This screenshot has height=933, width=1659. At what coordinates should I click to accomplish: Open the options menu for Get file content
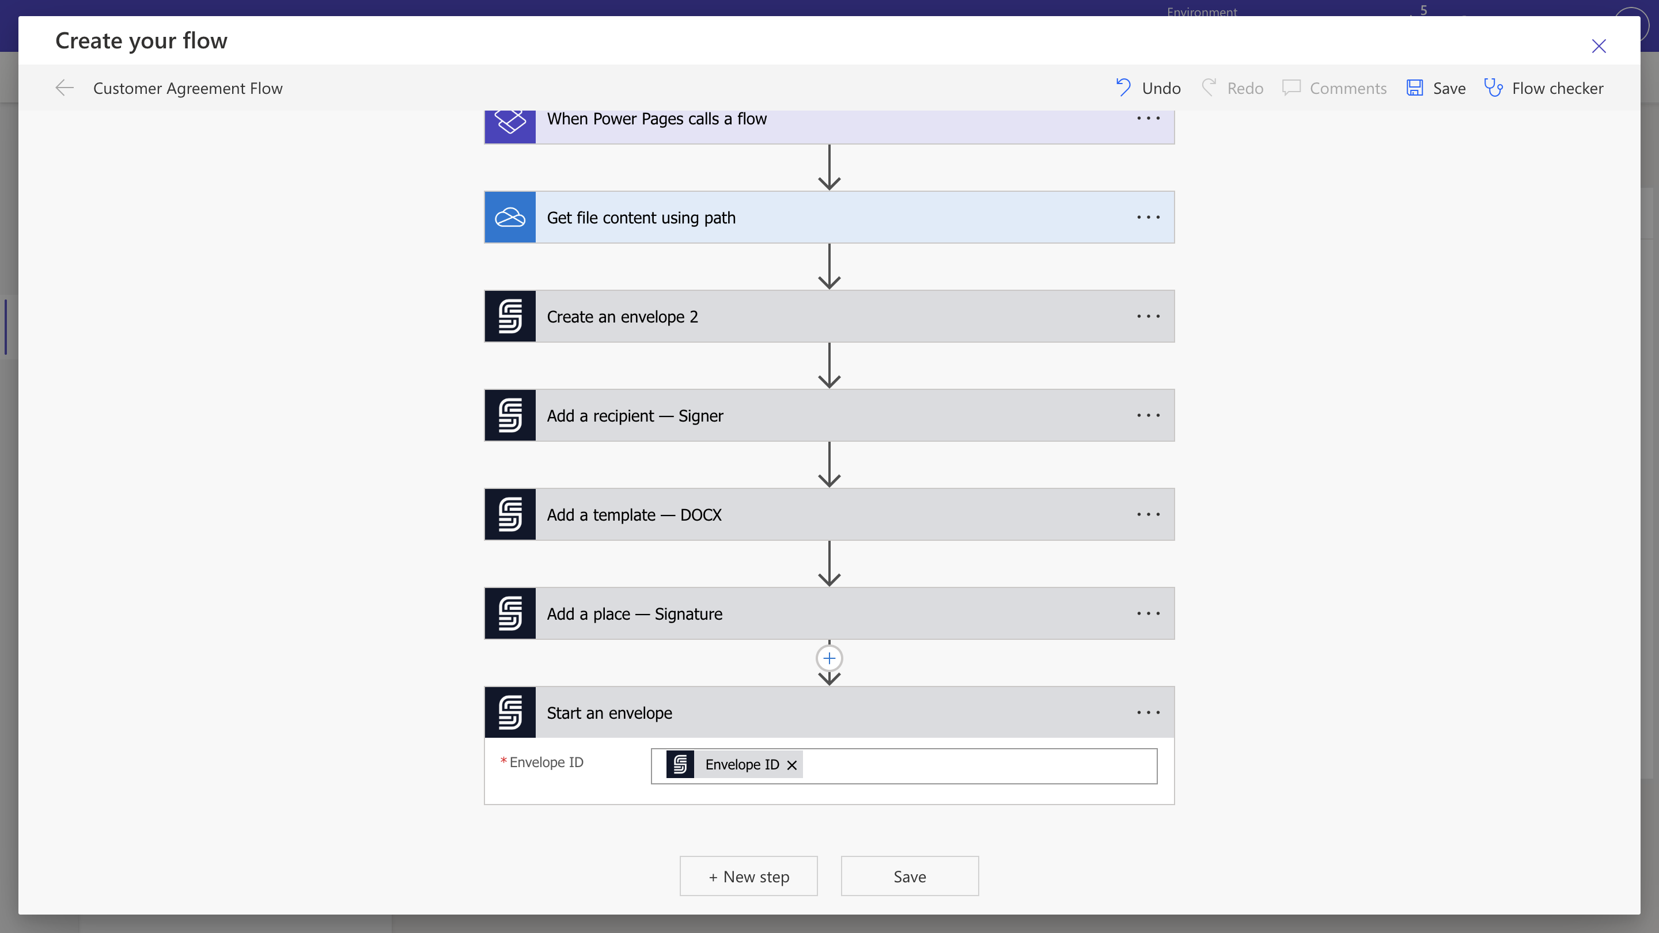click(x=1148, y=218)
